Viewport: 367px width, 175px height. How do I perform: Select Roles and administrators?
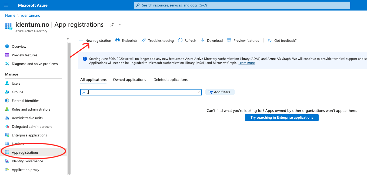(31, 109)
